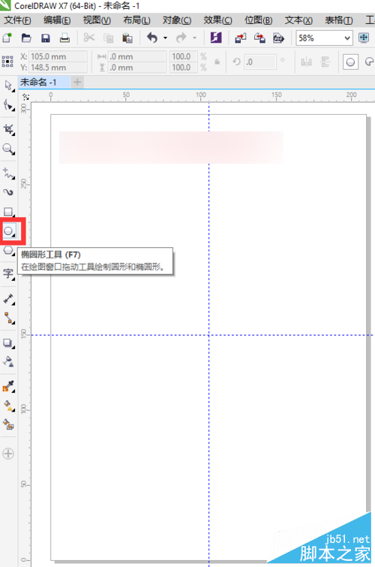This screenshot has width=375, height=567.
Task: Click the object origin grid icon
Action: pyautogui.click(x=7, y=62)
